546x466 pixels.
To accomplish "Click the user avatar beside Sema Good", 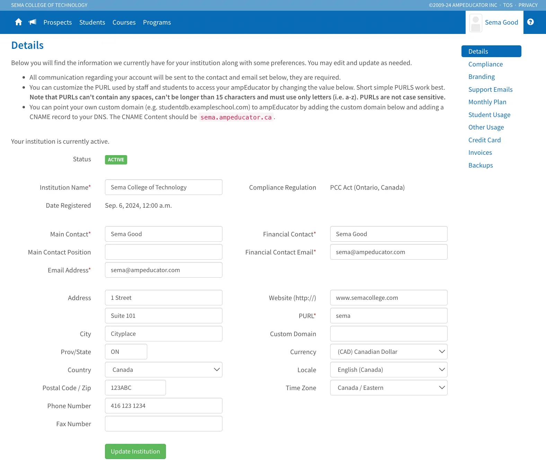I will click(x=476, y=23).
